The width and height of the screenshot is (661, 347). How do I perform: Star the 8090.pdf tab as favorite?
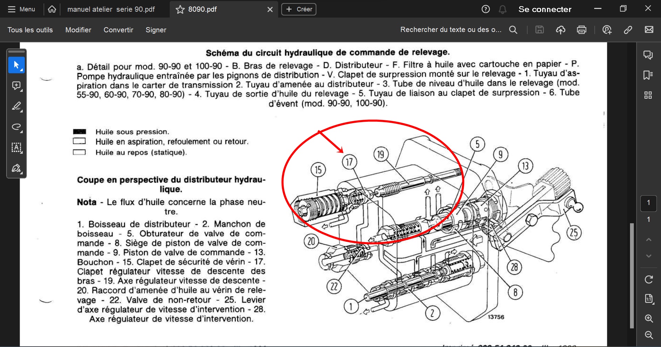tap(180, 9)
